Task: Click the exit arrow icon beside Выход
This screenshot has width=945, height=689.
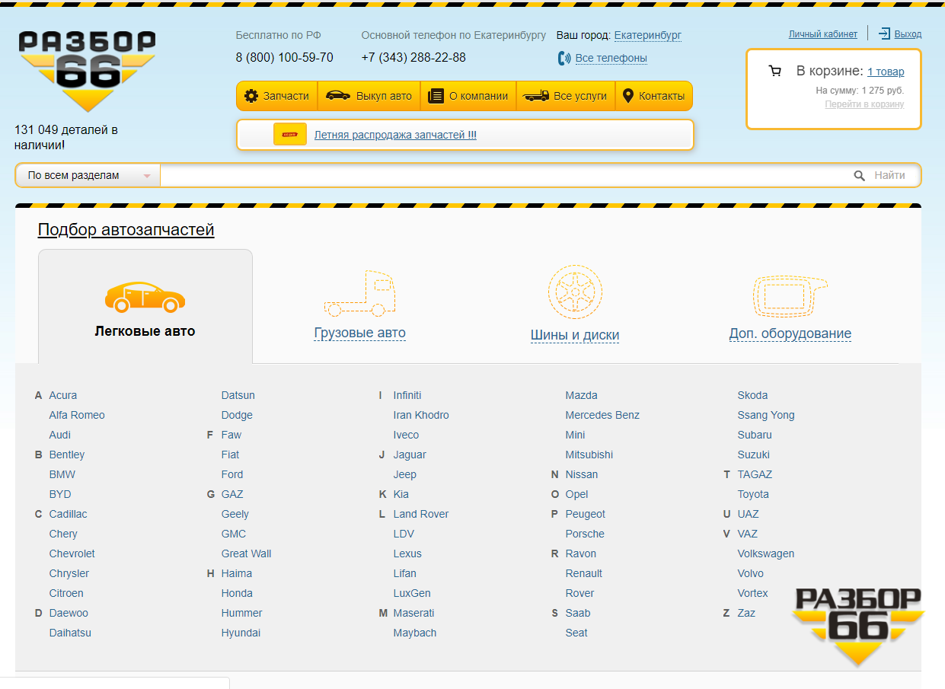Action: 884,33
